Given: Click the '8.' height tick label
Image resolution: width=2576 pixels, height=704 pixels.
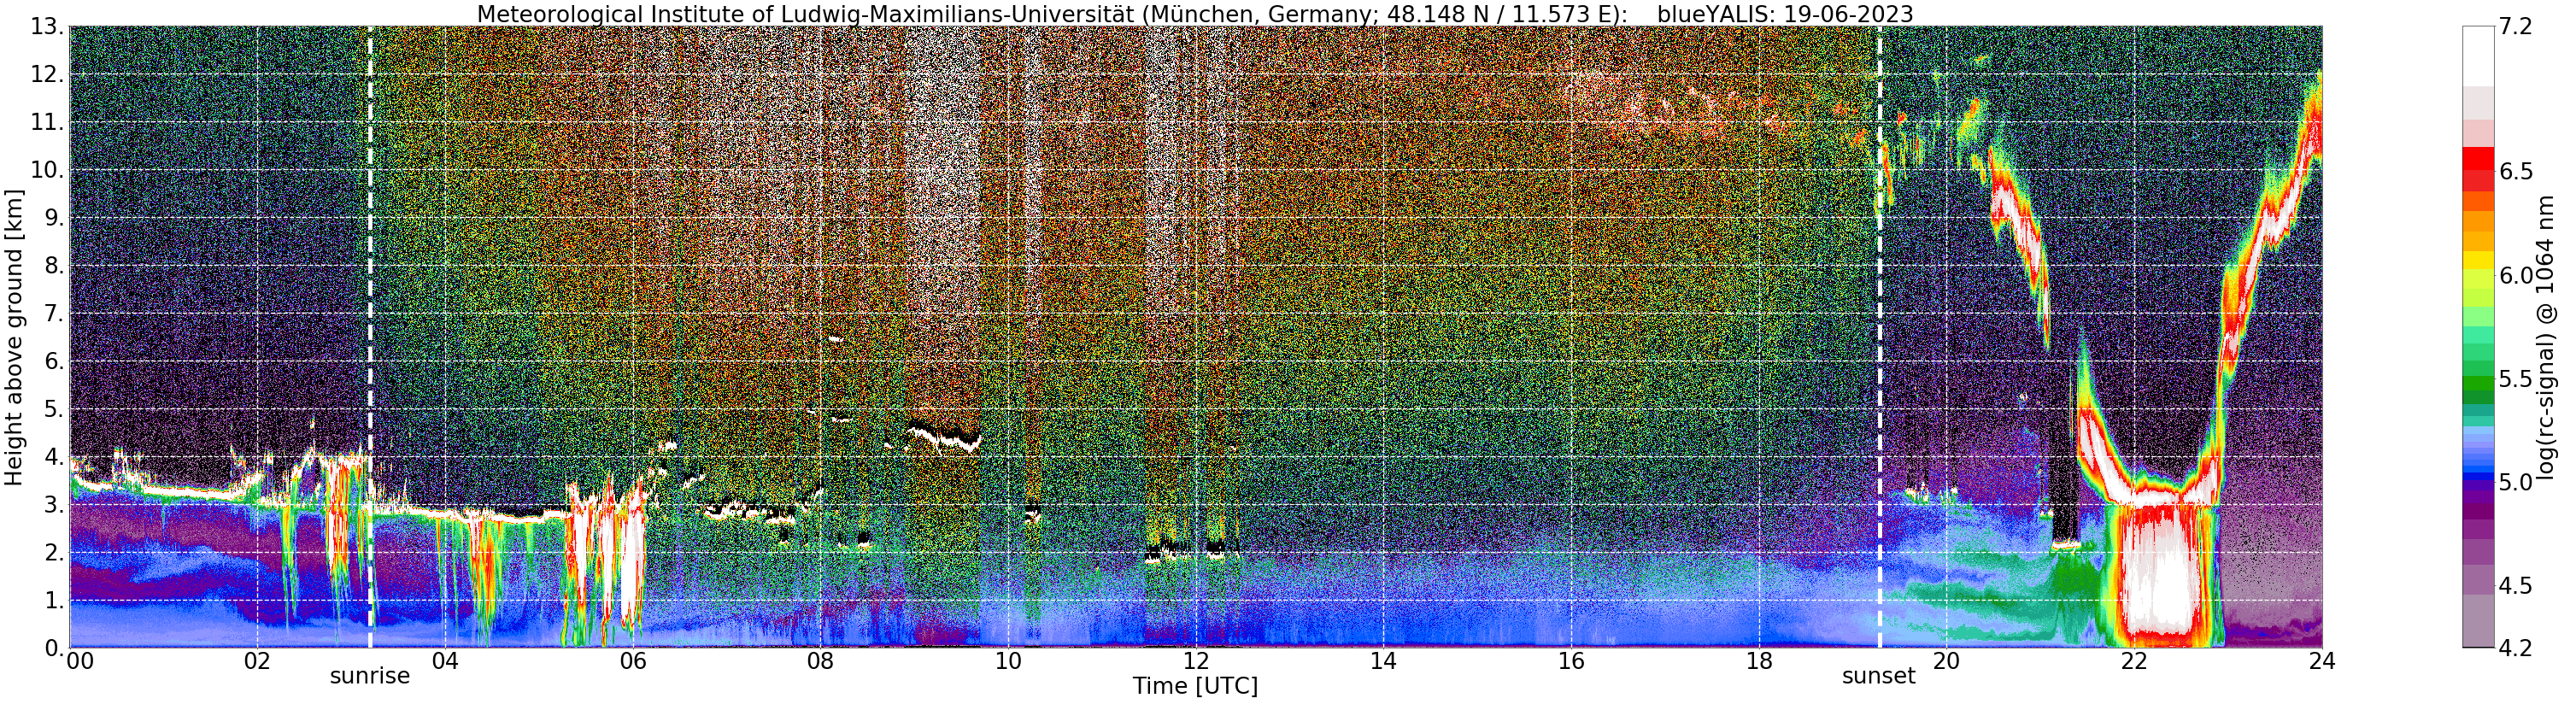Looking at the screenshot, I should coord(54,266).
